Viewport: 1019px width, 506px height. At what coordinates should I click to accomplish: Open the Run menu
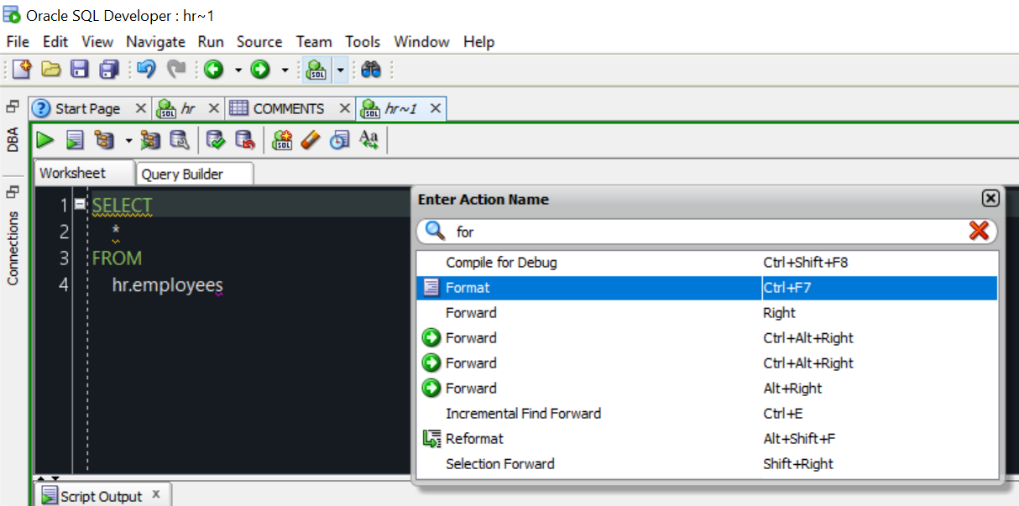point(211,41)
